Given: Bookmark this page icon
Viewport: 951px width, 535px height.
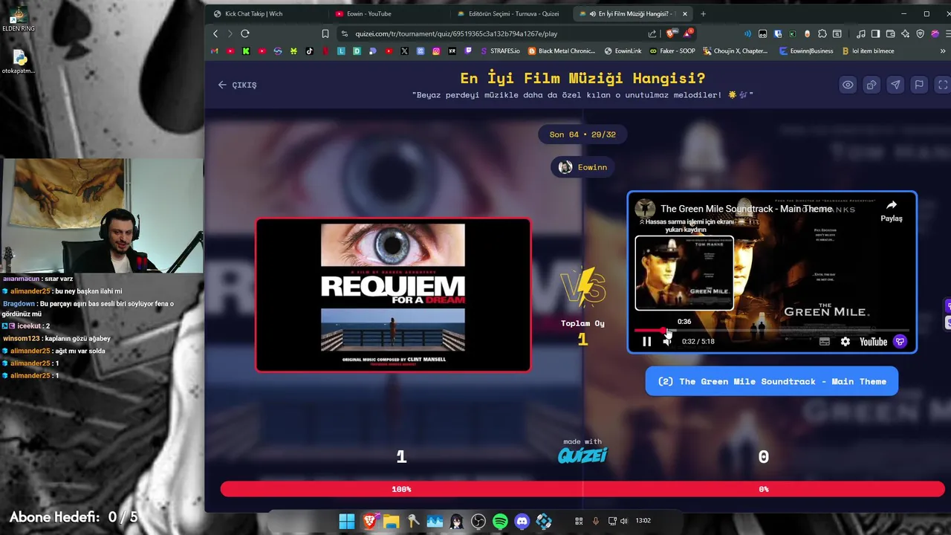Looking at the screenshot, I should 325,33.
